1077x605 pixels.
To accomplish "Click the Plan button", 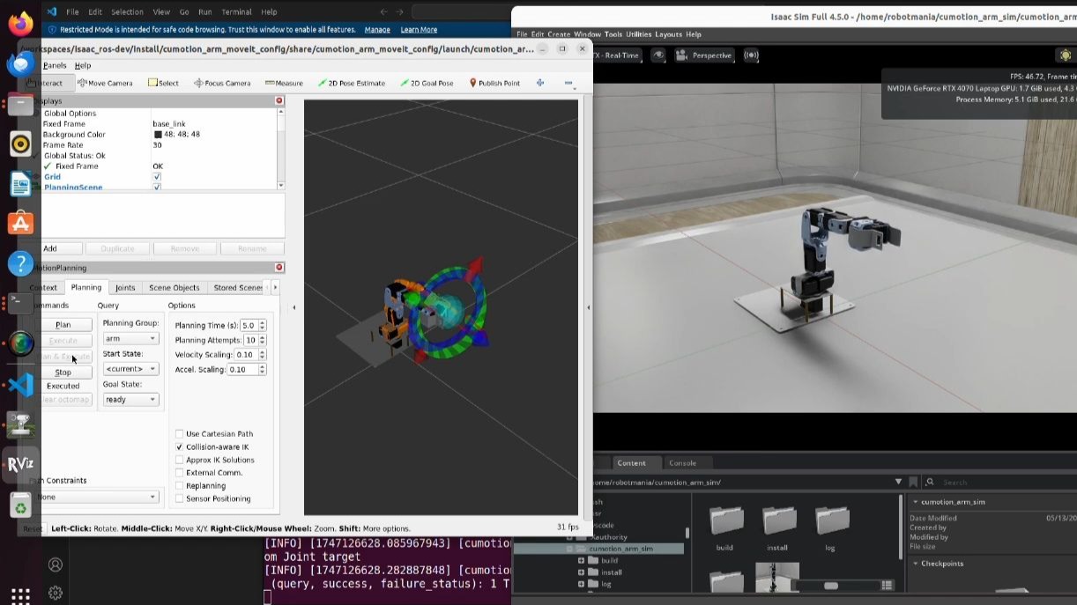I will pyautogui.click(x=63, y=325).
